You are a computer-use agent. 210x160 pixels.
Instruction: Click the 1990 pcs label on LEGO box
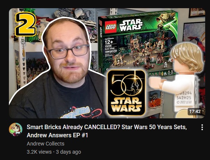pos(111,51)
